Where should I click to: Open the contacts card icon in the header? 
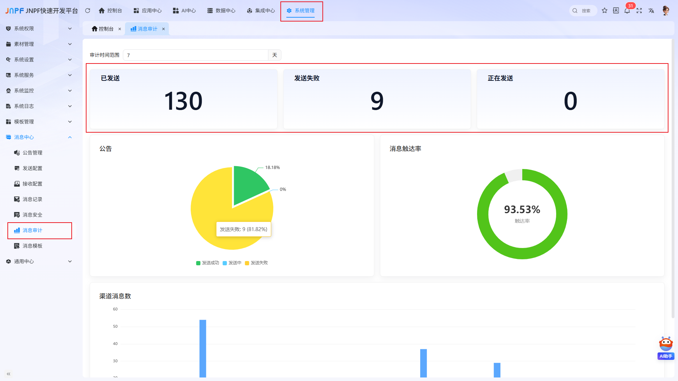[616, 11]
